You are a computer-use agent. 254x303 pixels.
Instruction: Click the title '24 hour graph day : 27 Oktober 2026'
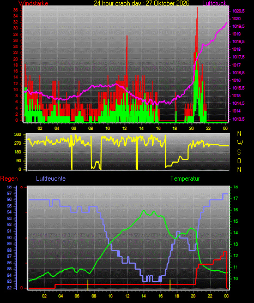click(x=142, y=3)
